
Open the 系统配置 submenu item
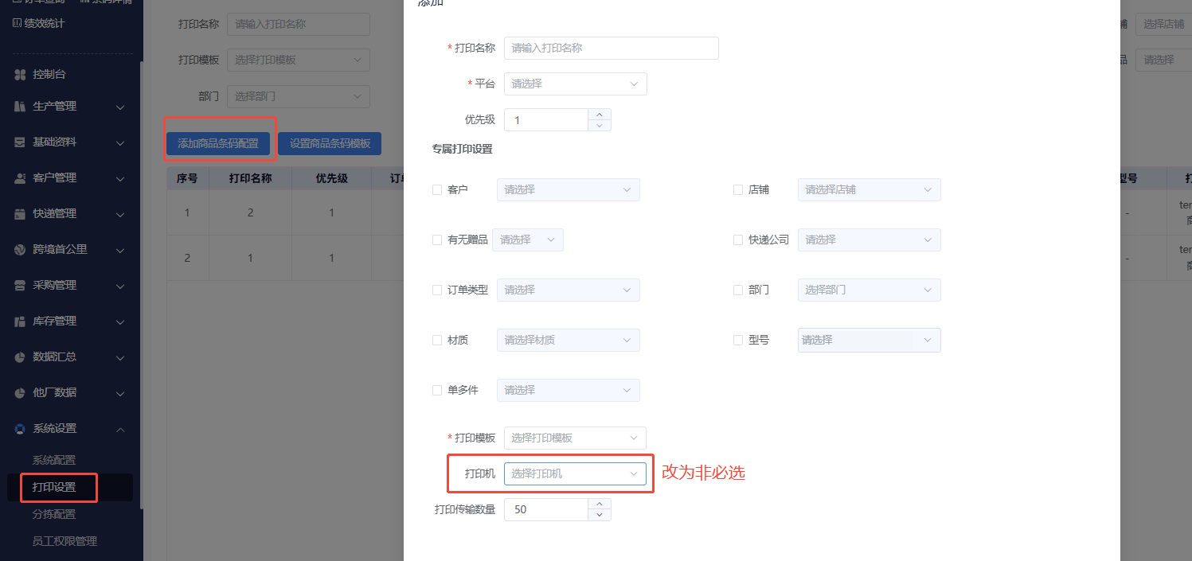[54, 460]
